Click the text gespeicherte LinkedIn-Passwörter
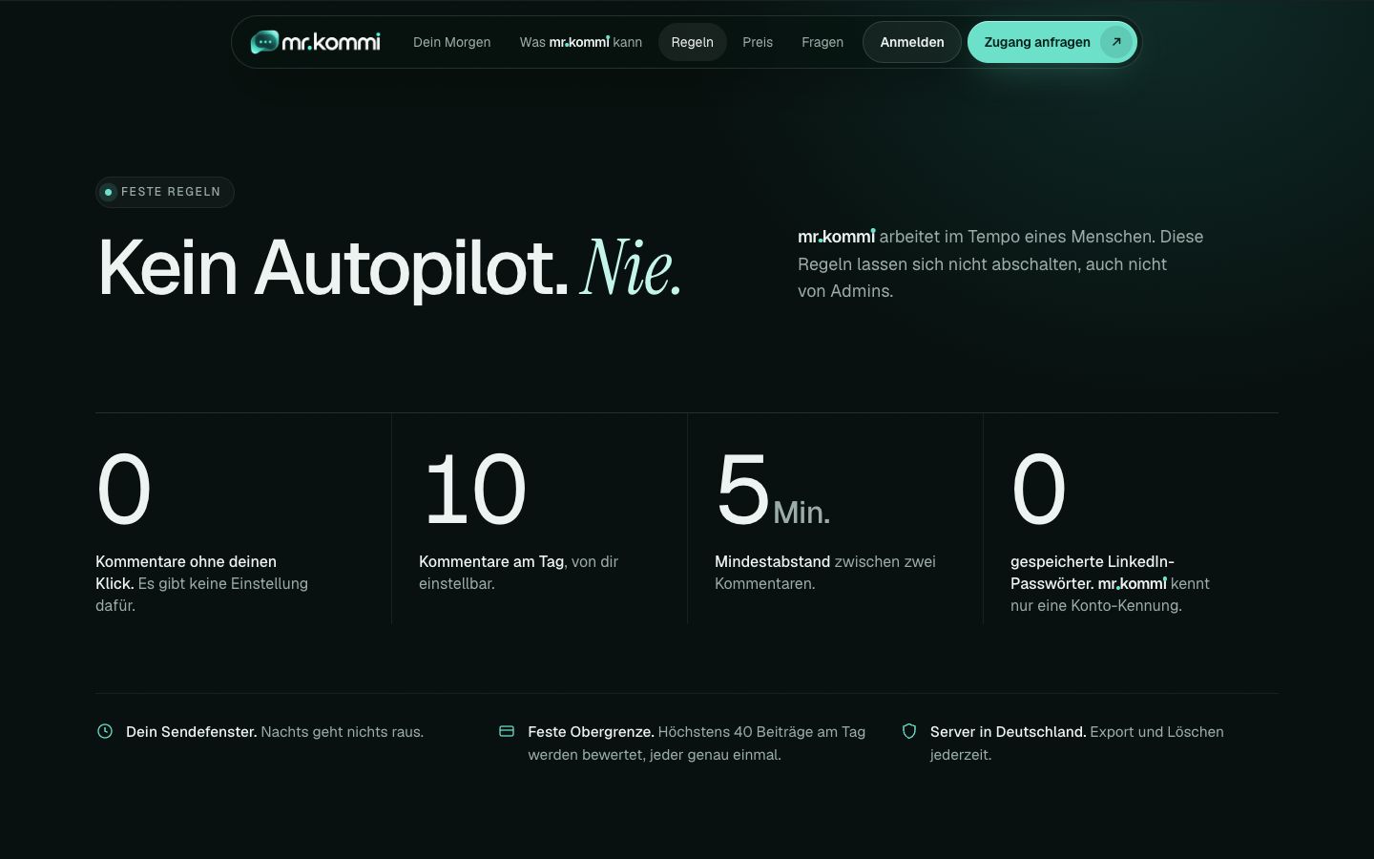 click(1093, 573)
